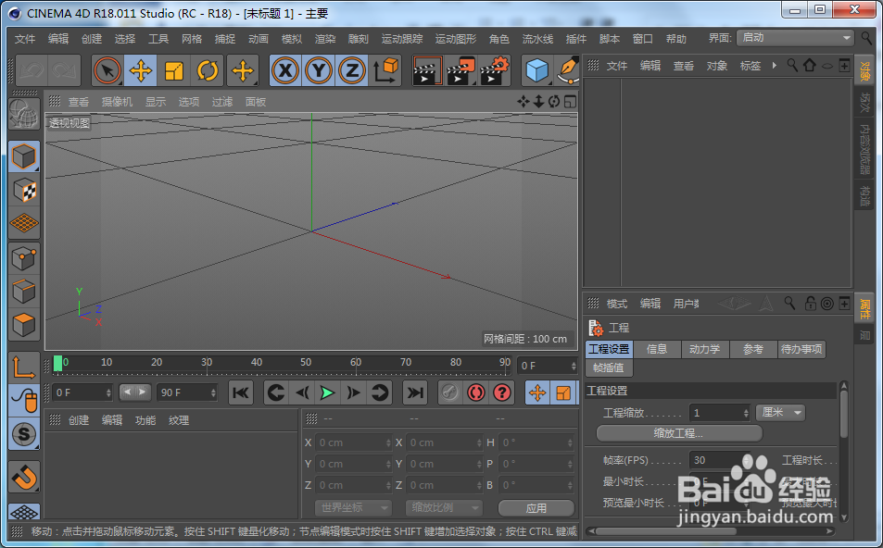Viewport: 883px width, 548px height.
Task: Click the green playhead at frame 0
Action: pyautogui.click(x=57, y=364)
